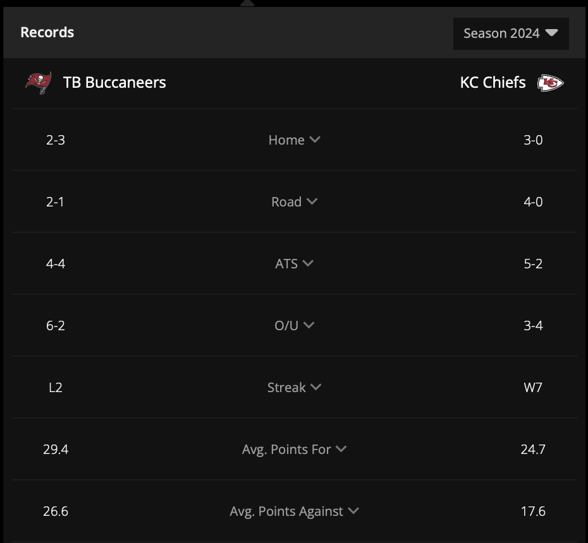Expand the O/U record row
The width and height of the screenshot is (588, 543).
pos(295,325)
